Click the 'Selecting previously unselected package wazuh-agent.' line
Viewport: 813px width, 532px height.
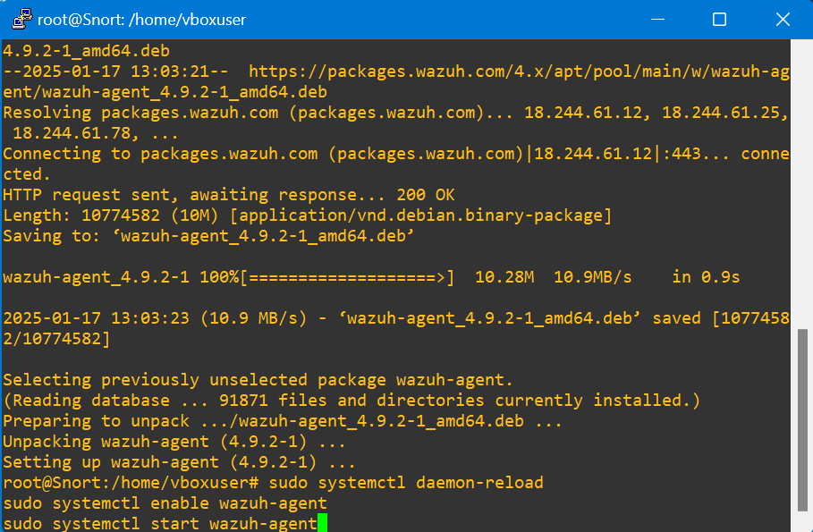click(258, 380)
